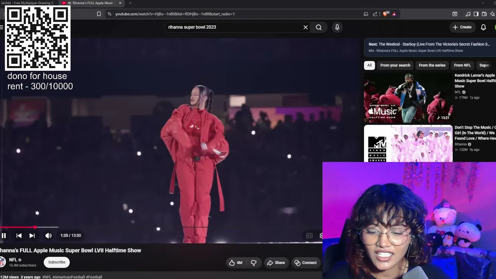Select the From the series chip
The width and height of the screenshot is (496, 279).
(432, 65)
